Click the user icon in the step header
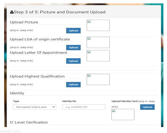The width and height of the screenshot is (167, 133). (x=12, y=12)
